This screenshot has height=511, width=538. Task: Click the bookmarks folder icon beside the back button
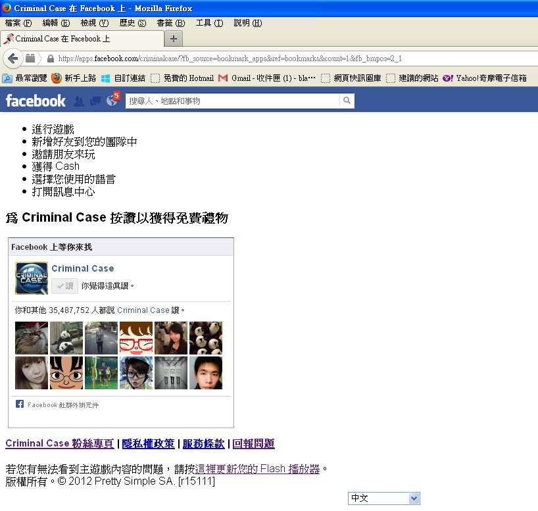(x=30, y=59)
